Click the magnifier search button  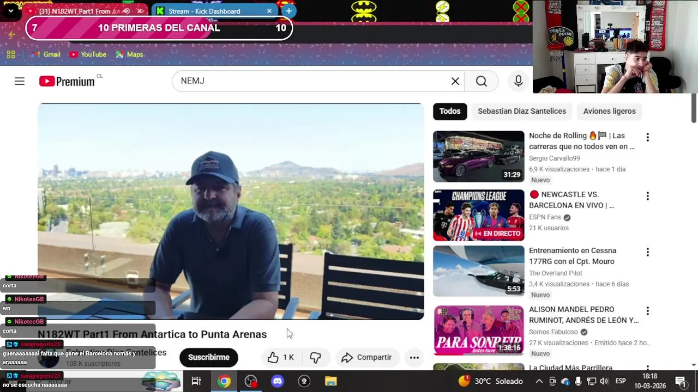point(481,81)
